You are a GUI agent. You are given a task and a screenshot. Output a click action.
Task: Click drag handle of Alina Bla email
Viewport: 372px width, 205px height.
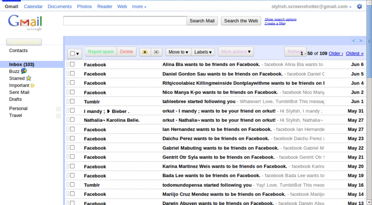point(67,64)
